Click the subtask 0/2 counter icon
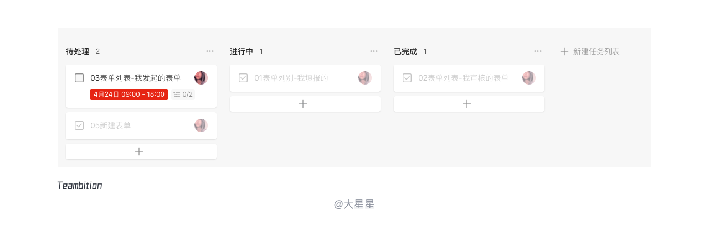This screenshot has width=709, height=226. click(177, 94)
